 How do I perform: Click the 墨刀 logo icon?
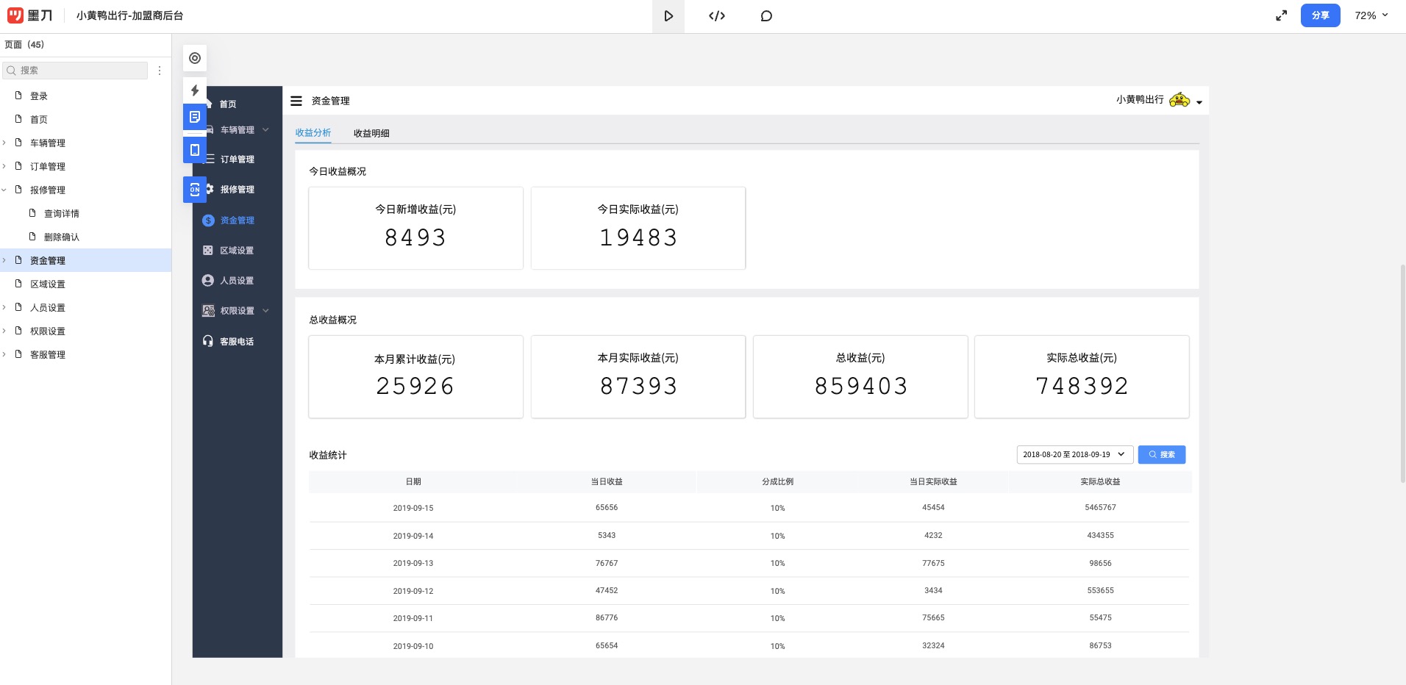(x=15, y=15)
